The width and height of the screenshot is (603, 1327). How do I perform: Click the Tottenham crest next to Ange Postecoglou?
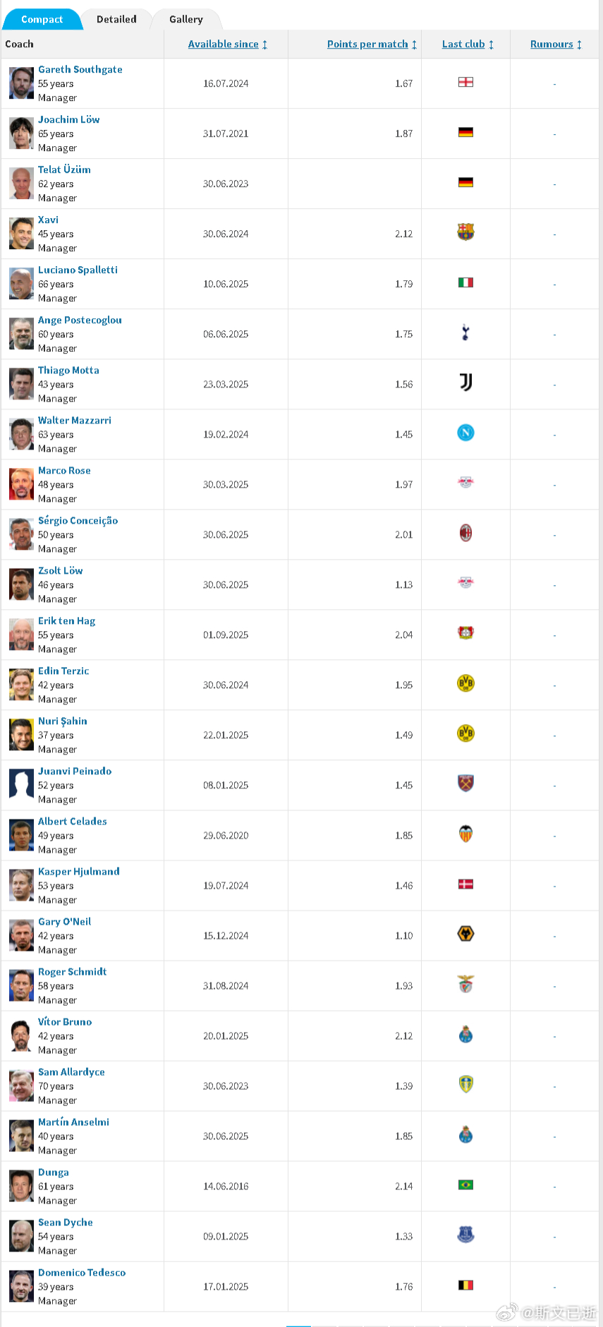(x=465, y=332)
